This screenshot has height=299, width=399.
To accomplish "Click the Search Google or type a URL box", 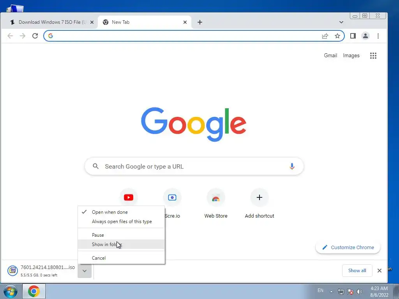I will (x=194, y=167).
